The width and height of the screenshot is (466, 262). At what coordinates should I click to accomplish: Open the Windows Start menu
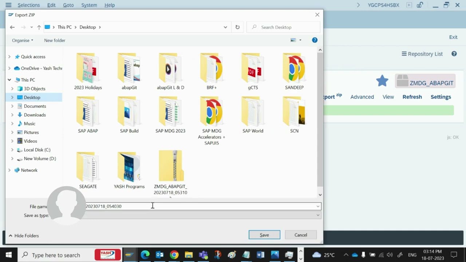9,255
